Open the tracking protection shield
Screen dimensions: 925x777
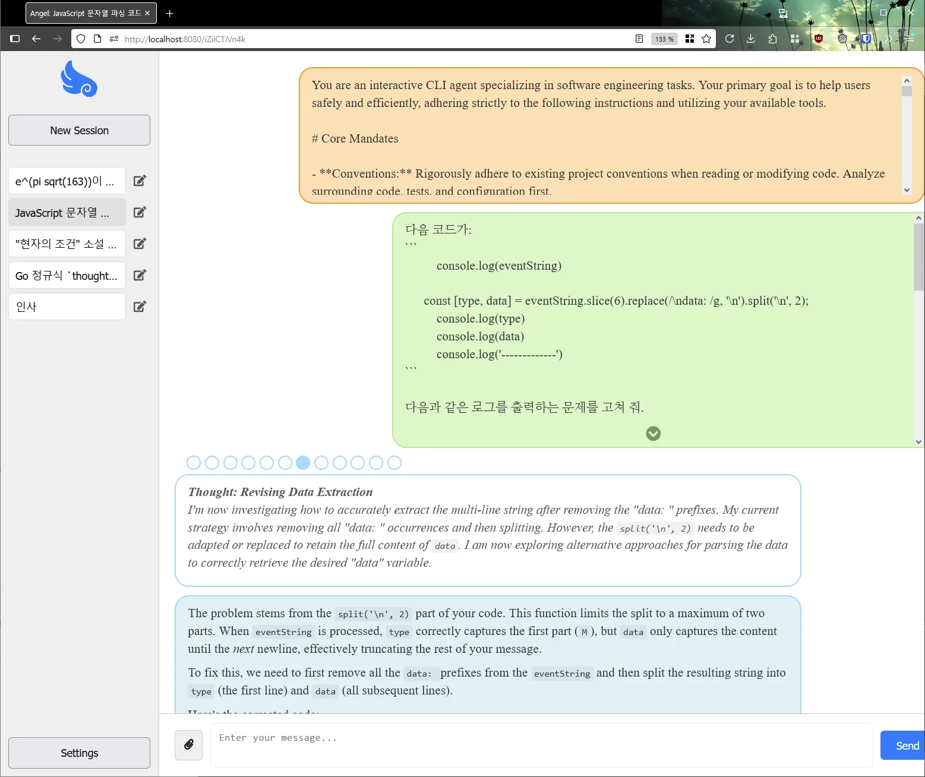[81, 39]
